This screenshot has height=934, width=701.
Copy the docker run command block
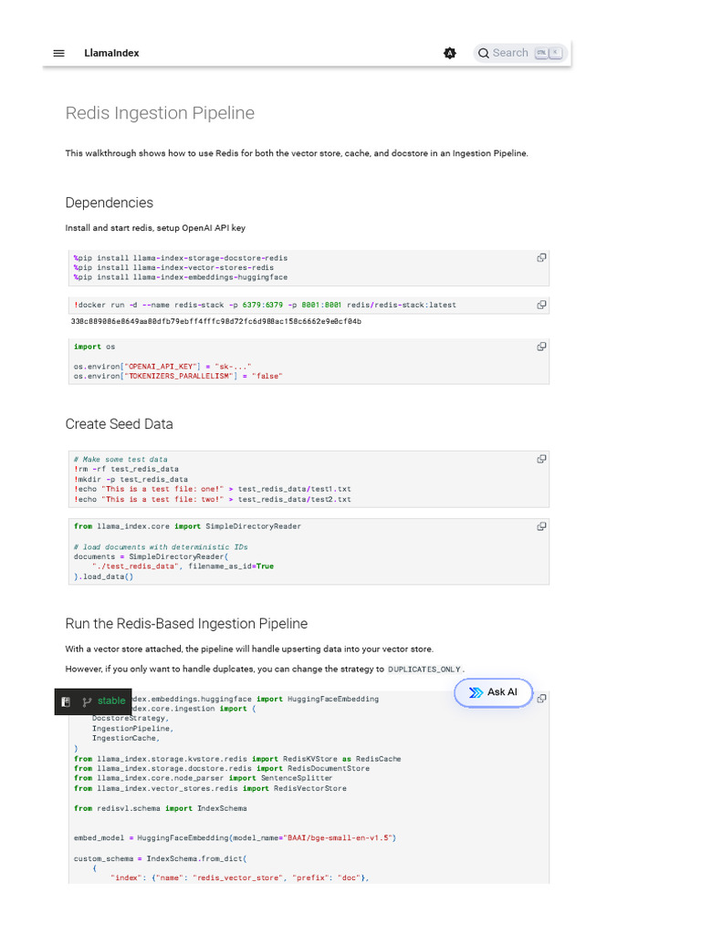pyautogui.click(x=541, y=305)
